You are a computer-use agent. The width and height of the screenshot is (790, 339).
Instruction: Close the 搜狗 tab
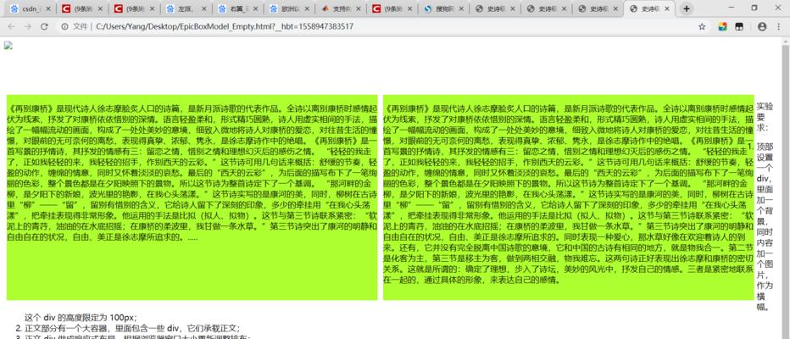(x=461, y=8)
